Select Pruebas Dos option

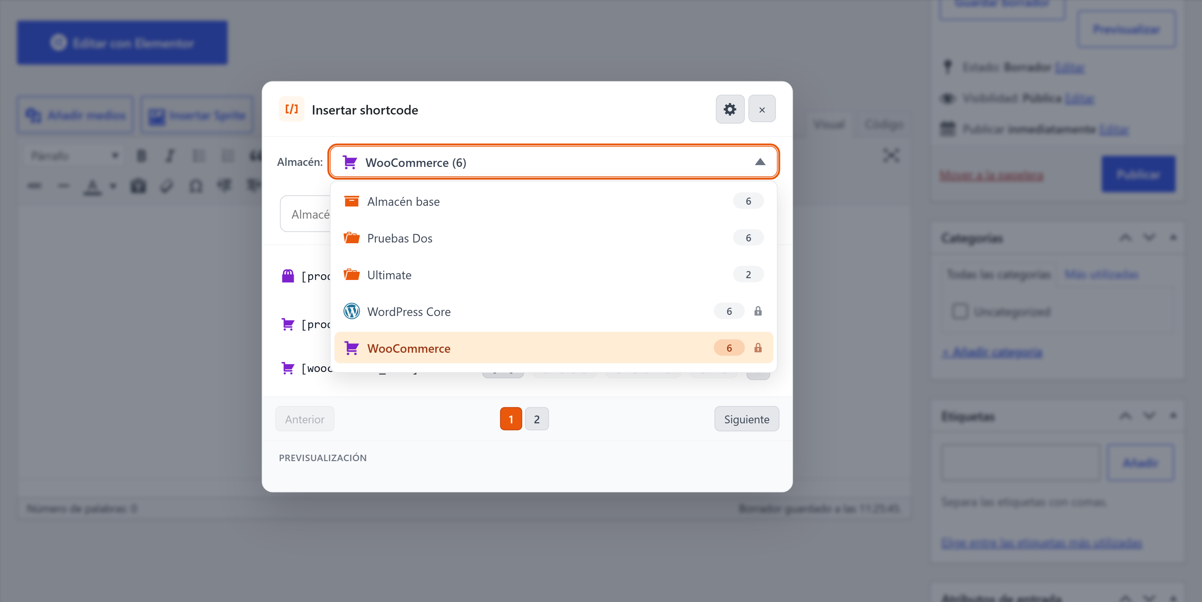coord(553,238)
